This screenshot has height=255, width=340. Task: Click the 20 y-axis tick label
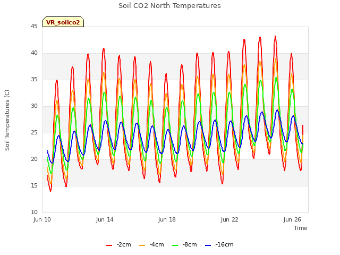pos(34,159)
